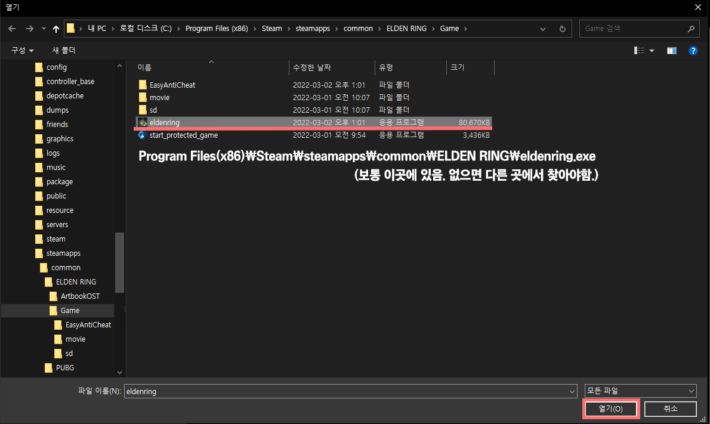This screenshot has width=710, height=424.
Task: Expand the file name dropdown arrow
Action: click(572, 391)
